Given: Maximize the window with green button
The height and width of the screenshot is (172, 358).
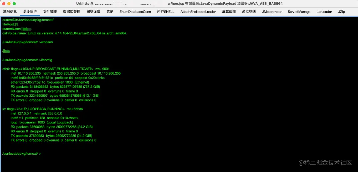Looking at the screenshot, I should pyautogui.click(x=14, y=4).
